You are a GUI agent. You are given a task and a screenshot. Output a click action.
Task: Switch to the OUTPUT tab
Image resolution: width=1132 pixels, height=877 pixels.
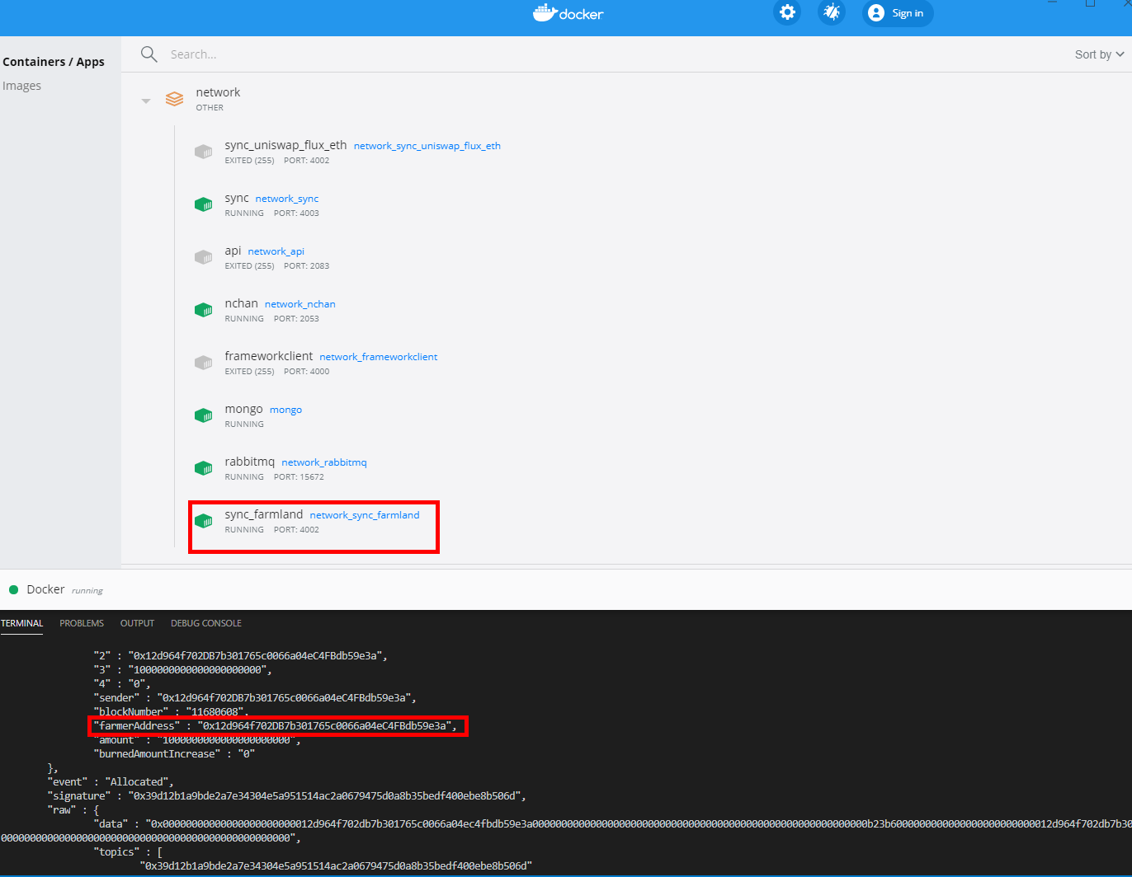click(x=137, y=623)
